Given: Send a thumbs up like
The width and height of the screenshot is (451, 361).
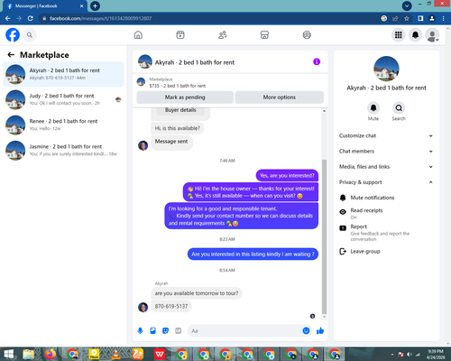Looking at the screenshot, I should (x=320, y=331).
